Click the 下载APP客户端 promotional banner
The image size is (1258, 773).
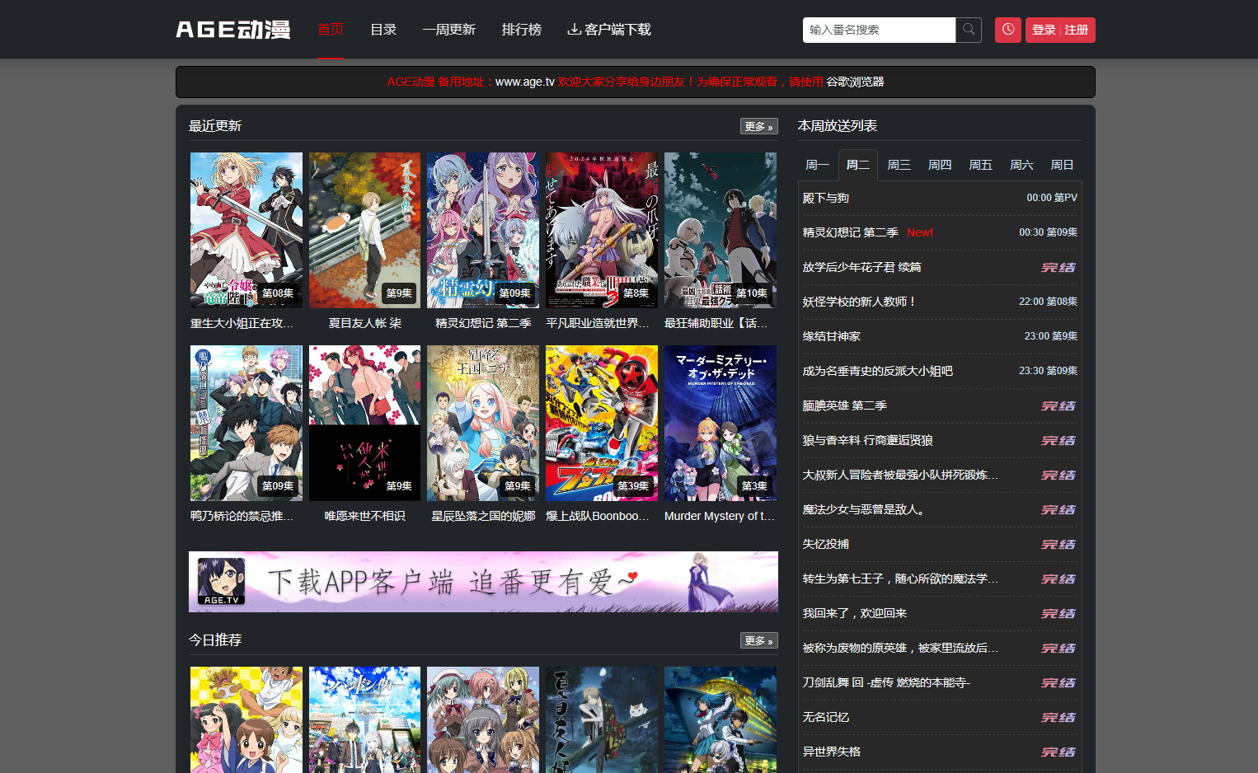[483, 582]
